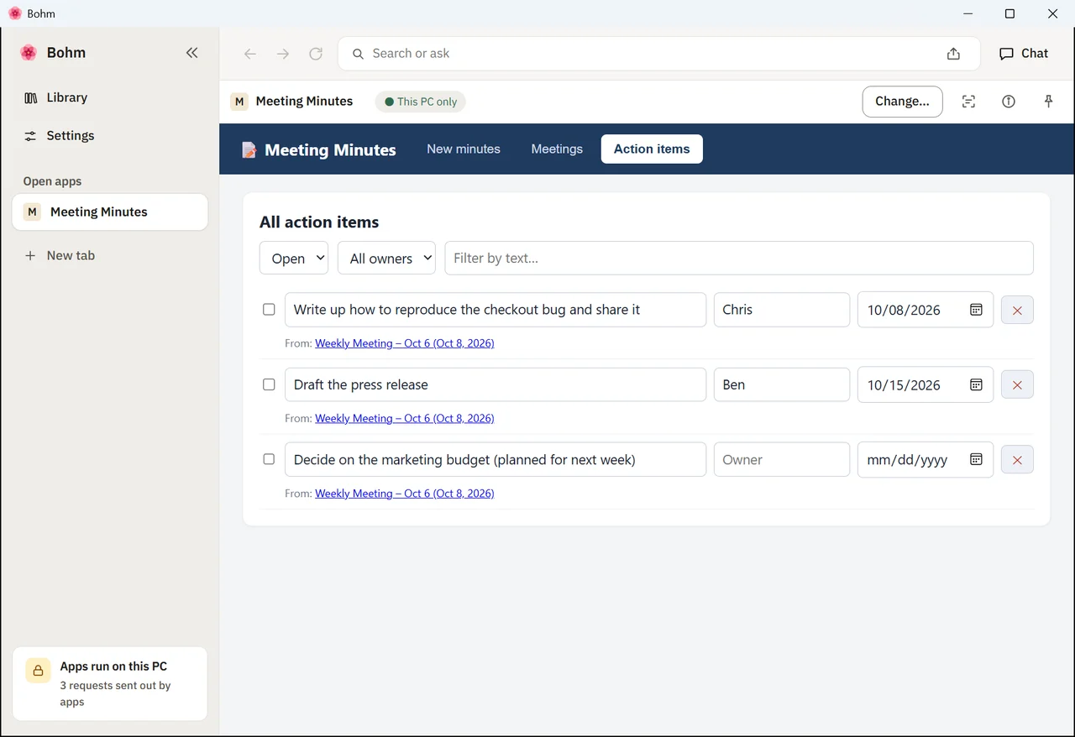Image resolution: width=1075 pixels, height=737 pixels.
Task: Open the Chat panel
Action: [x=1024, y=54]
